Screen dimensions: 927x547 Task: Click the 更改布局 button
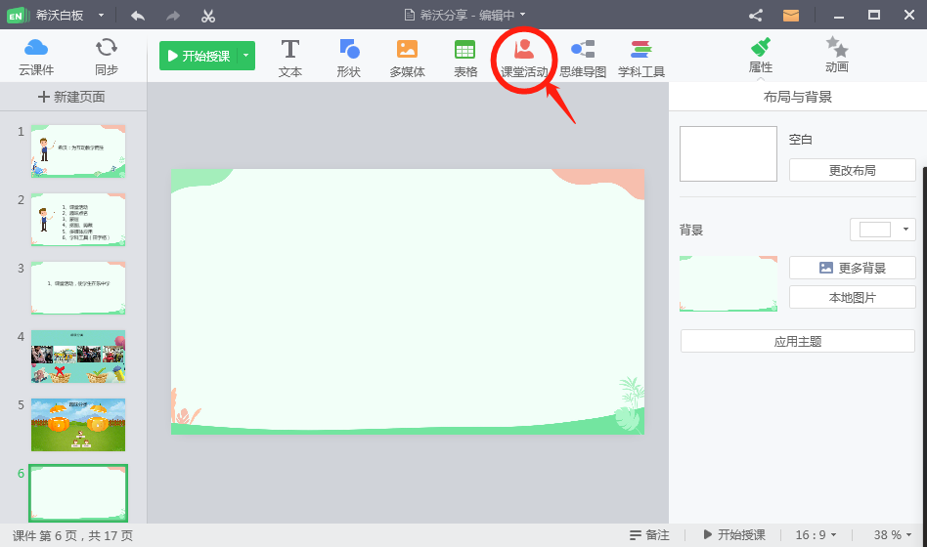(852, 170)
